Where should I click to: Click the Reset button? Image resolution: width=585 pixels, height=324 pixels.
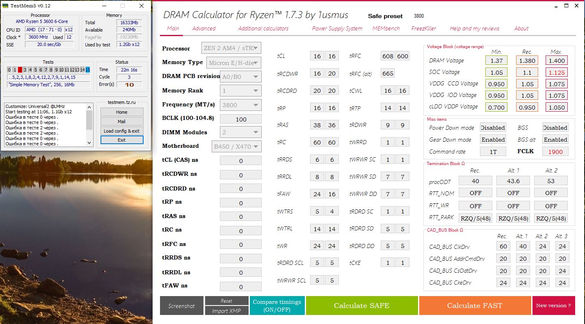pyautogui.click(x=226, y=301)
